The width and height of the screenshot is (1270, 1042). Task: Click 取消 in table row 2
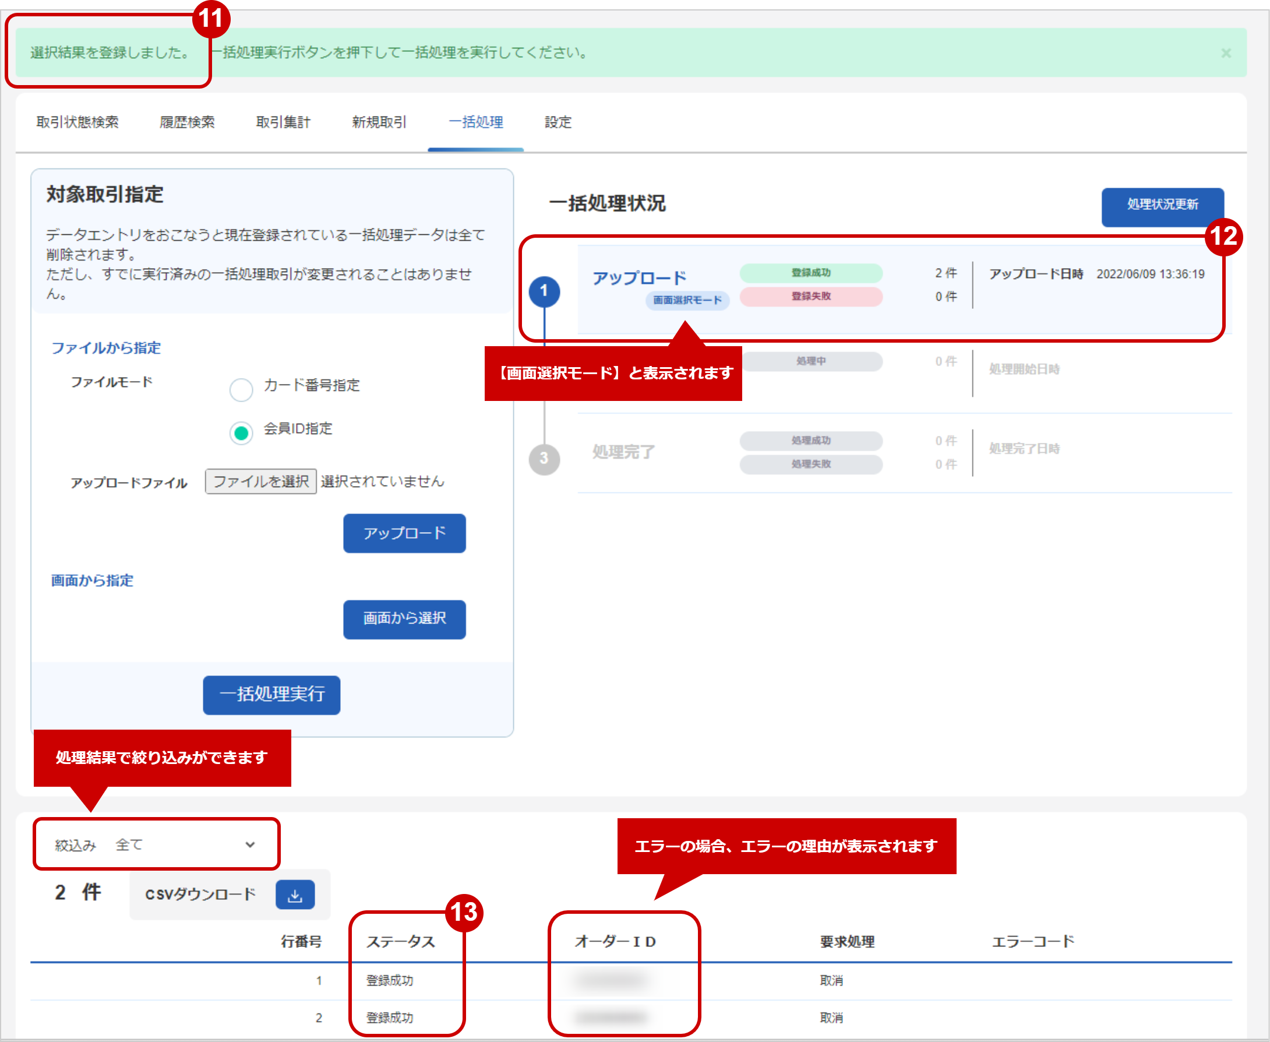click(x=831, y=1018)
